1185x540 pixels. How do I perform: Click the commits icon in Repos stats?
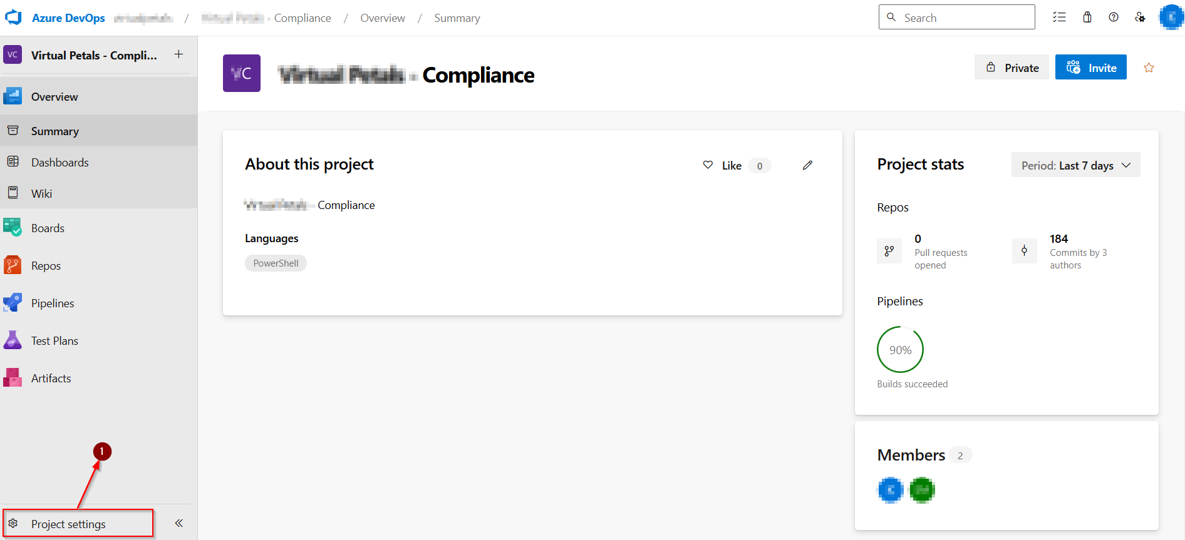1024,251
